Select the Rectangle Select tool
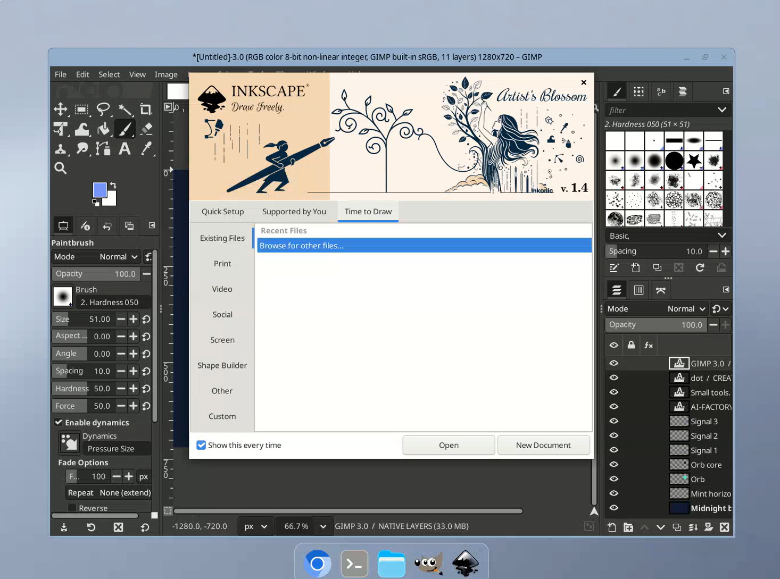Viewport: 780px width, 579px height. click(x=81, y=110)
